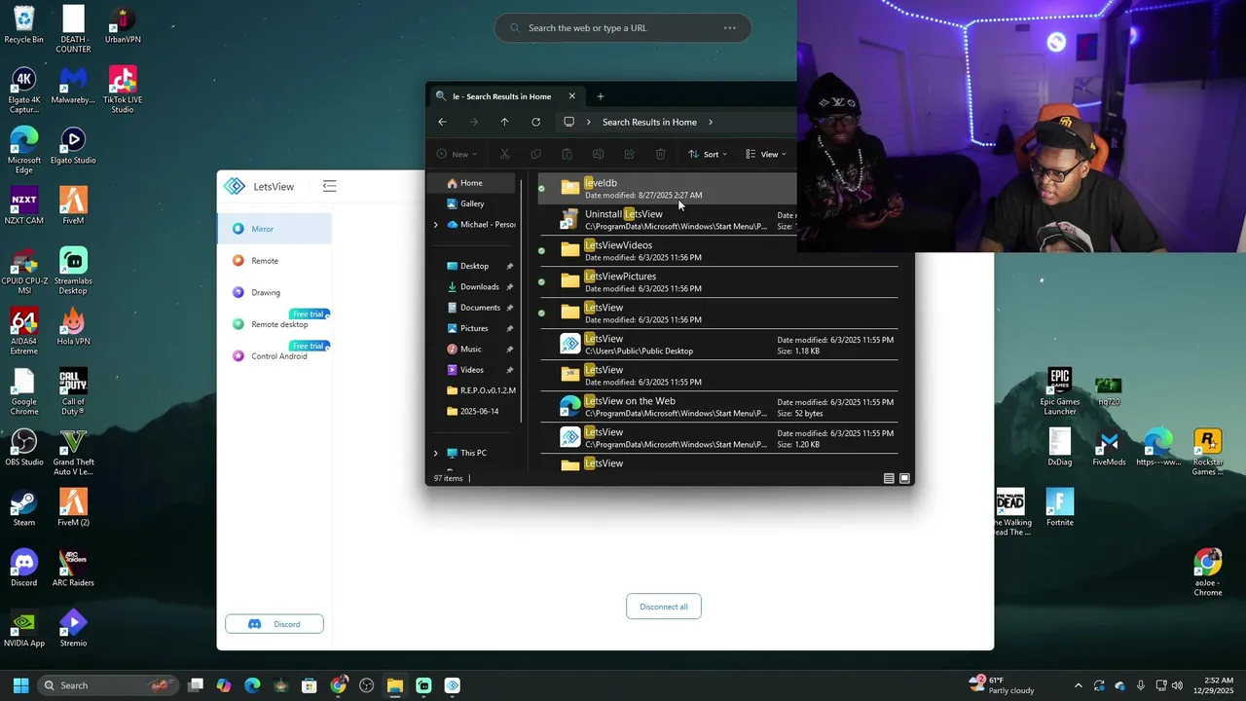Click chevron before Search Results in Home

(588, 122)
